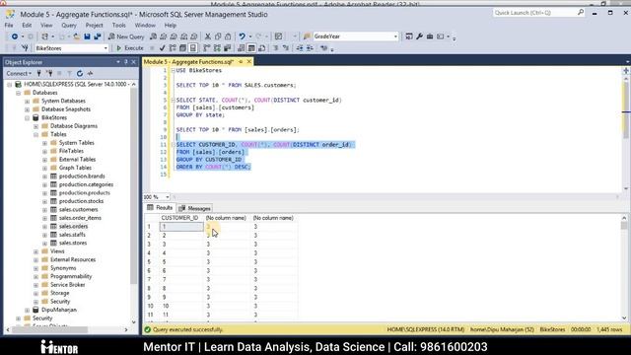Click the New Query button
Image resolution: width=631 pixels, height=355 pixels.
[x=126, y=36]
